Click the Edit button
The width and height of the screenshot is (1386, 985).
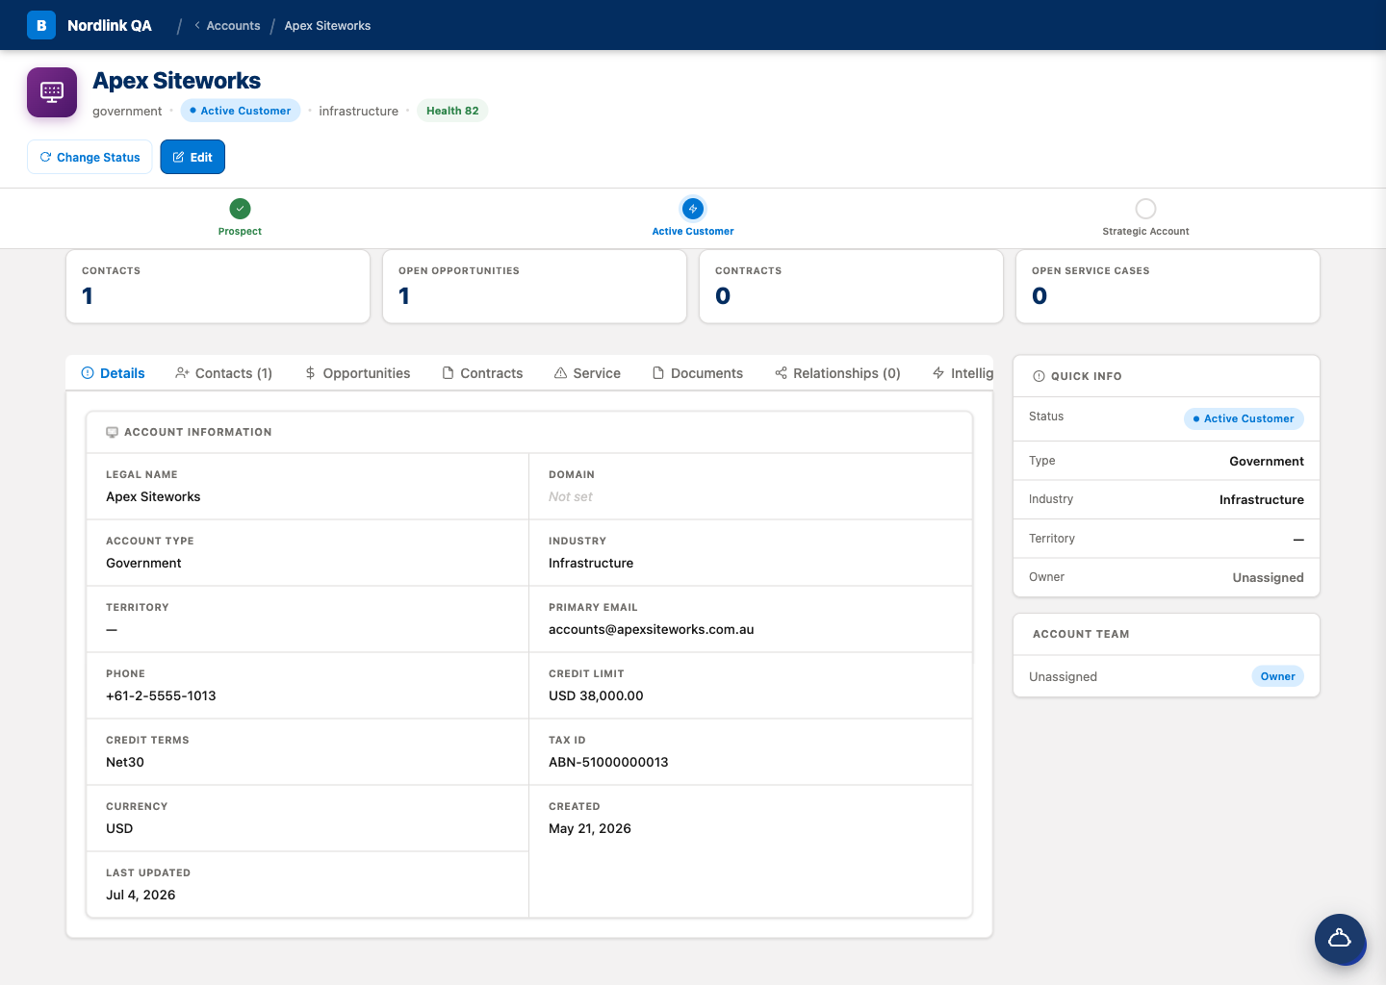click(192, 157)
